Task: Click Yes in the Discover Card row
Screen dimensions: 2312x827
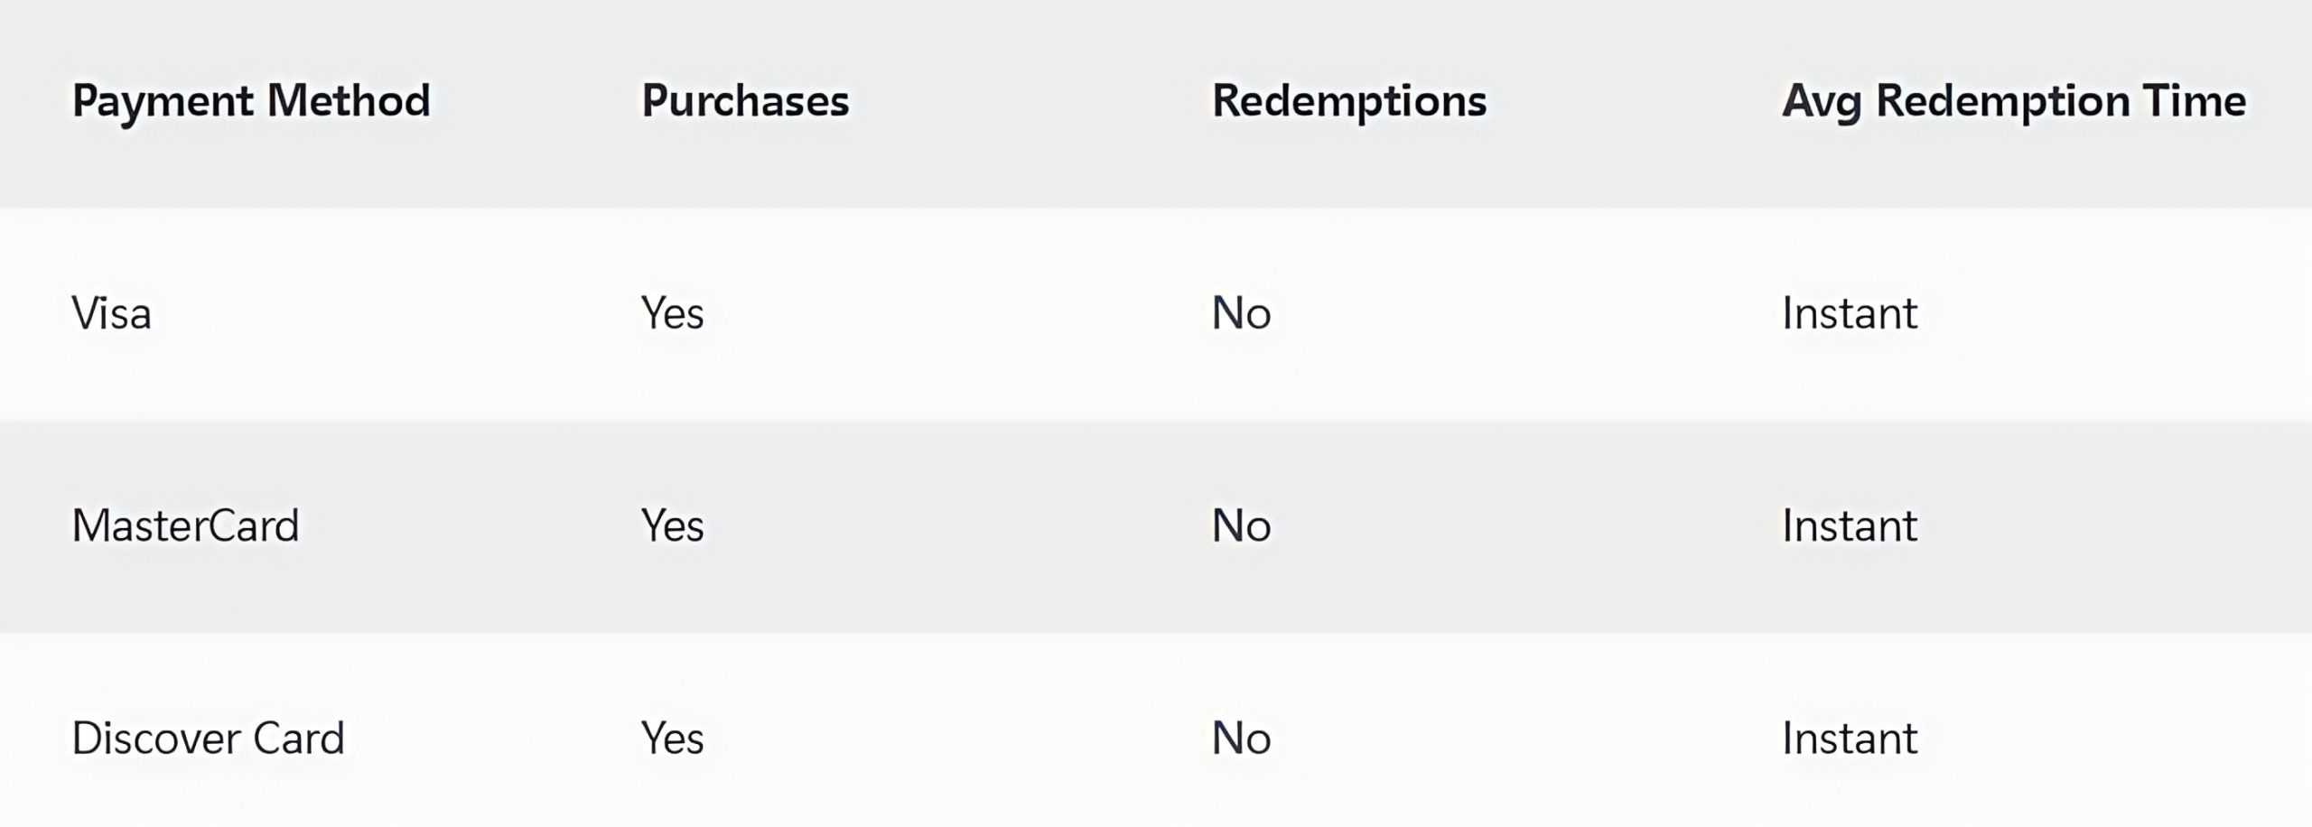Action: 672,739
